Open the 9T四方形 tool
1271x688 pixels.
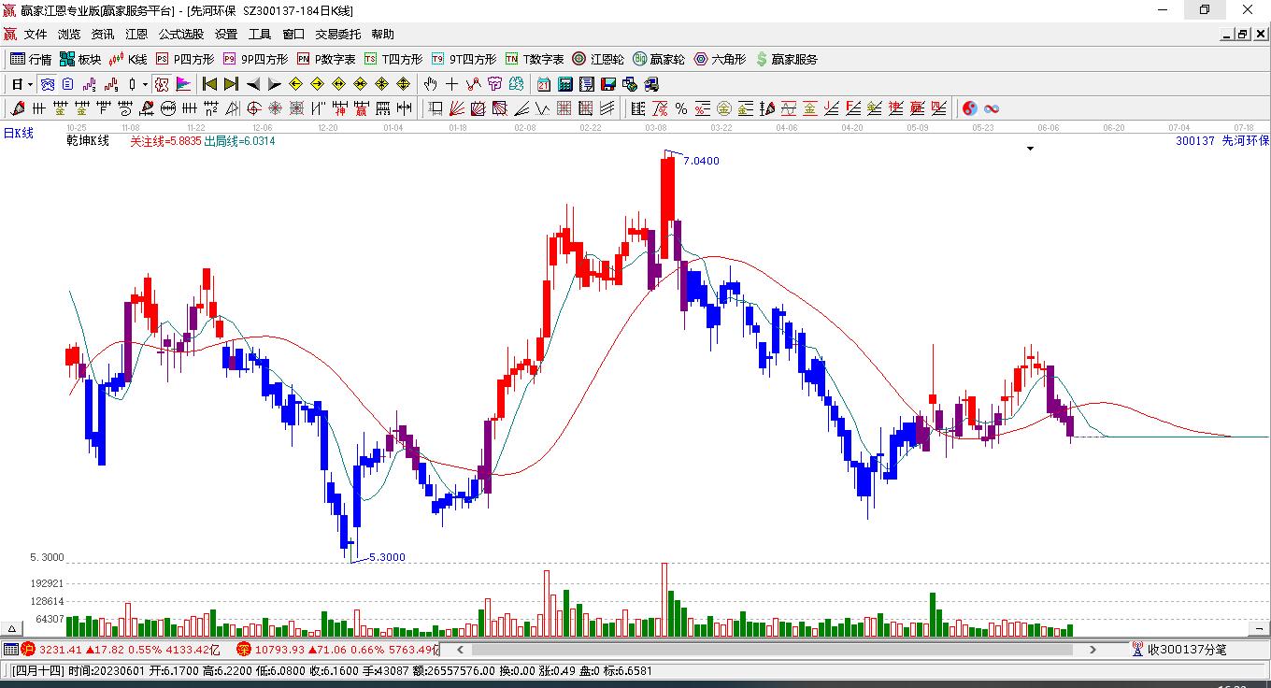pos(464,59)
